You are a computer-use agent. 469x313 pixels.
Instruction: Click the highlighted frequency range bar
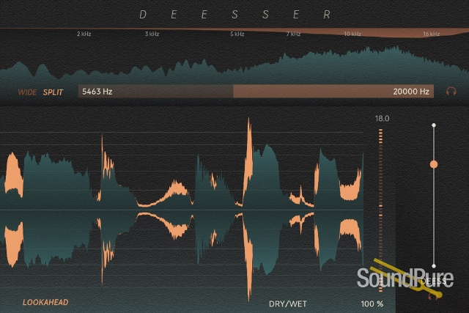333,92
